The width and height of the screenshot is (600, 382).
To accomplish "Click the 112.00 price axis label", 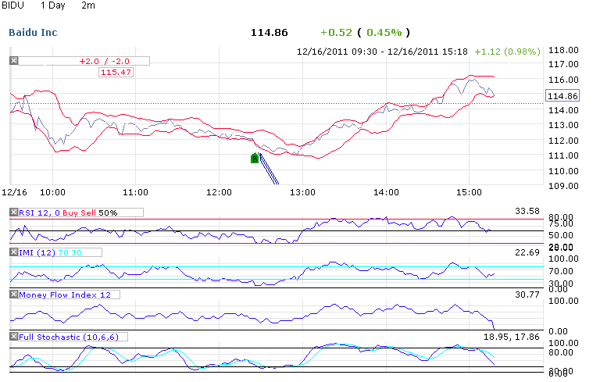I will (563, 141).
